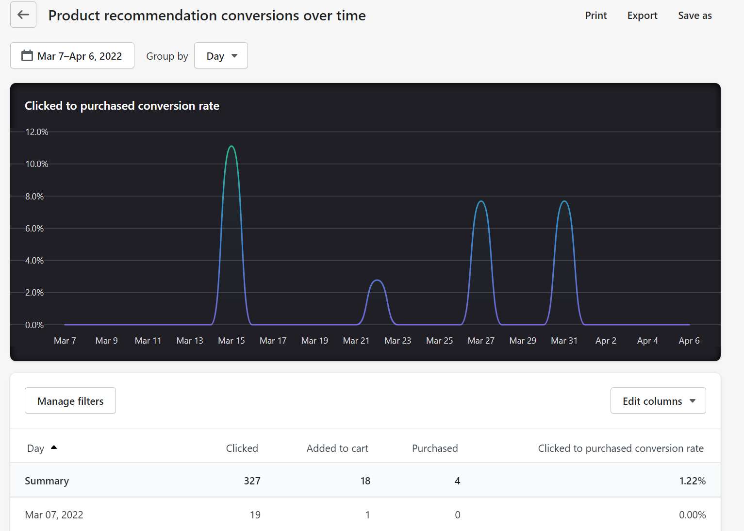The image size is (744, 531).
Task: Click the summary 1.22% conversion rate
Action: [x=692, y=481]
